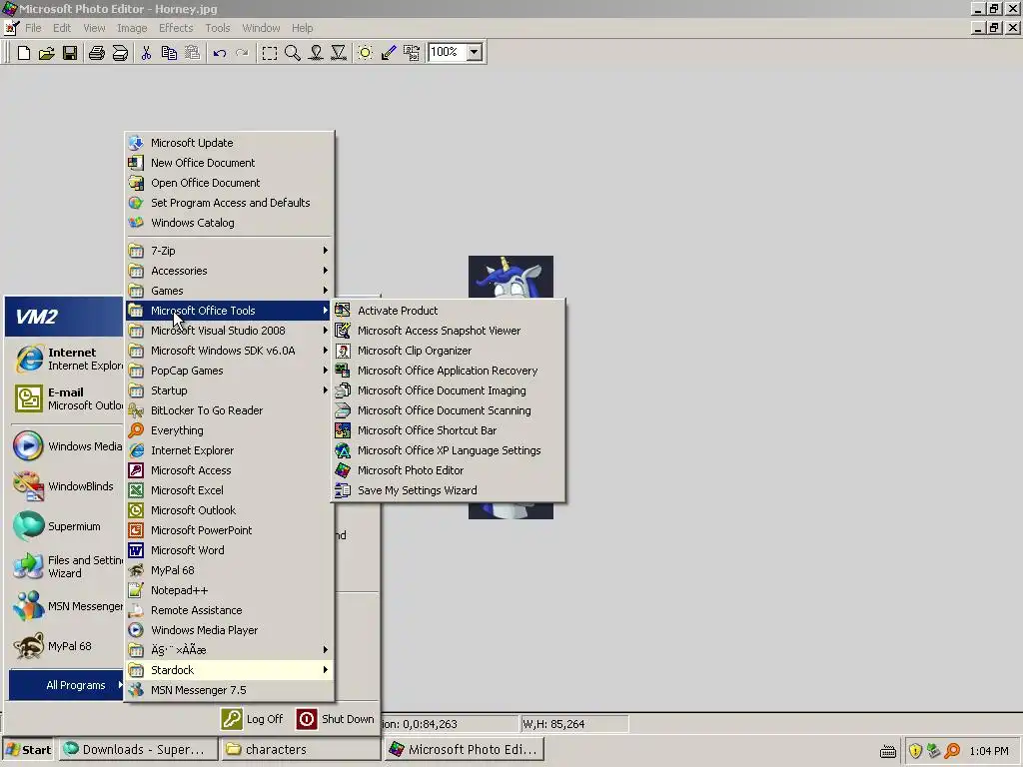Viewport: 1023px width, 767px height.
Task: Switch to Downloads - Supermium taskbar button
Action: pos(138,749)
